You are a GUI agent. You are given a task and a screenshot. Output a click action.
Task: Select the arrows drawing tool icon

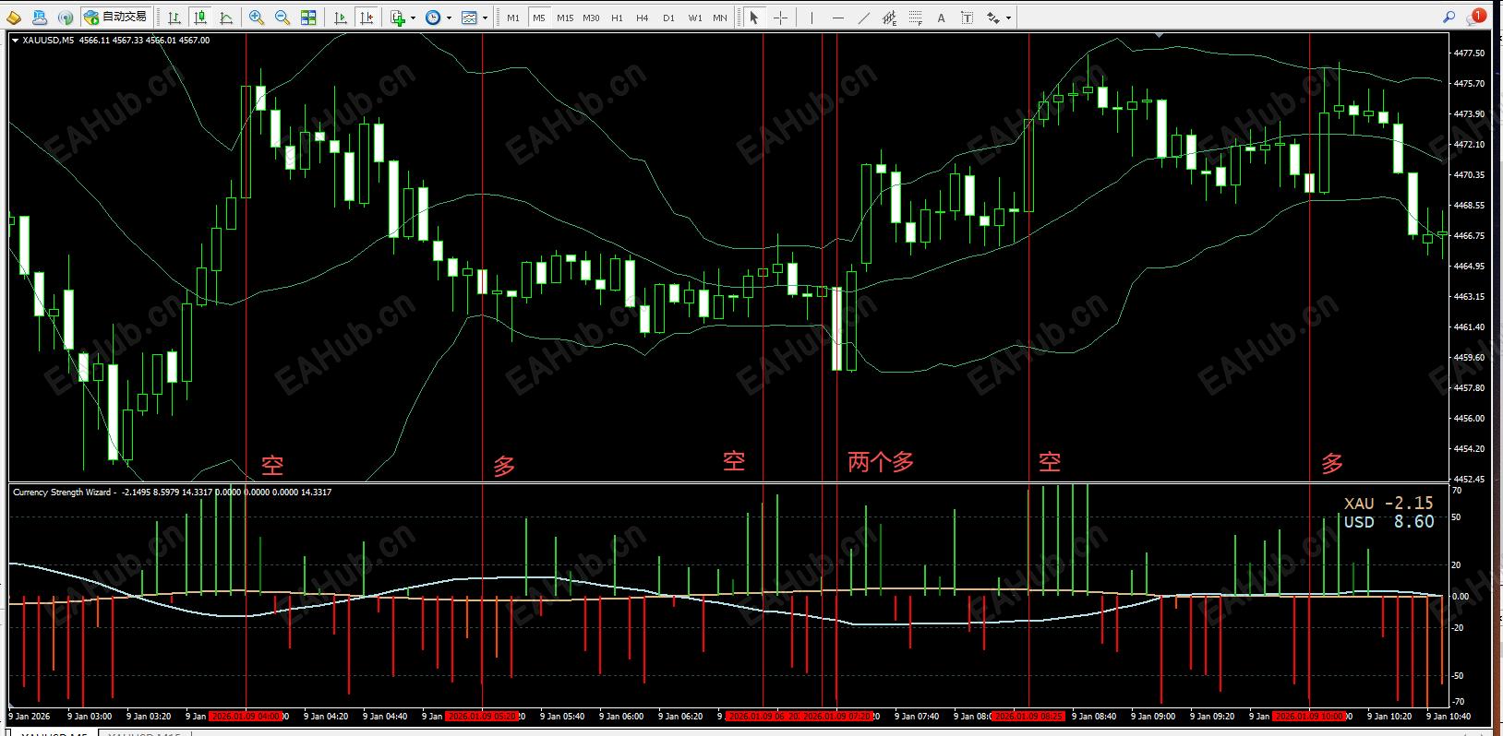(993, 18)
